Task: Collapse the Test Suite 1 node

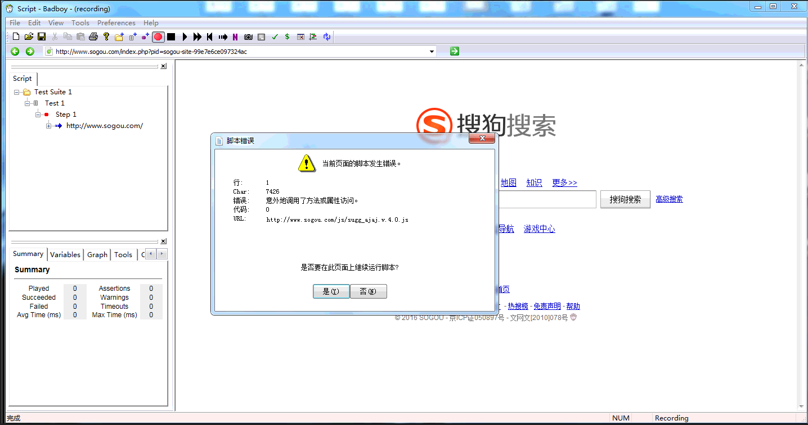Action: [x=17, y=92]
